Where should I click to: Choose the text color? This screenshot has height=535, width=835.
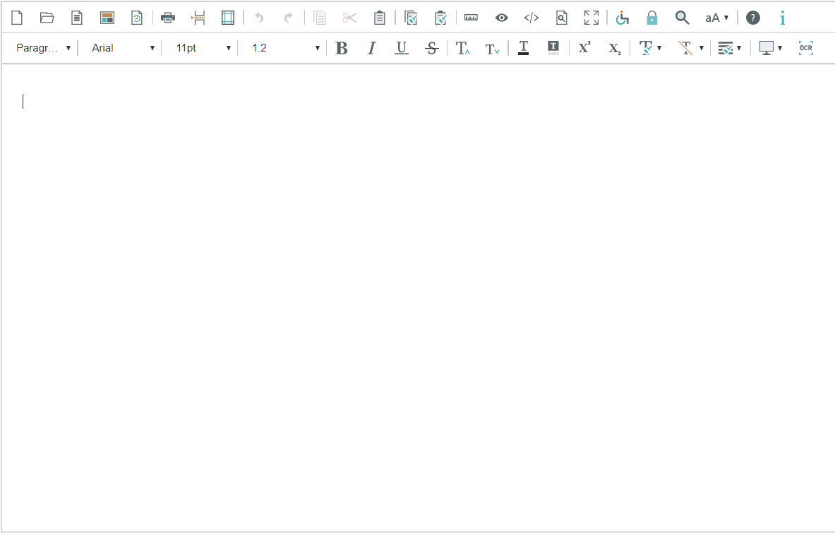(x=524, y=48)
